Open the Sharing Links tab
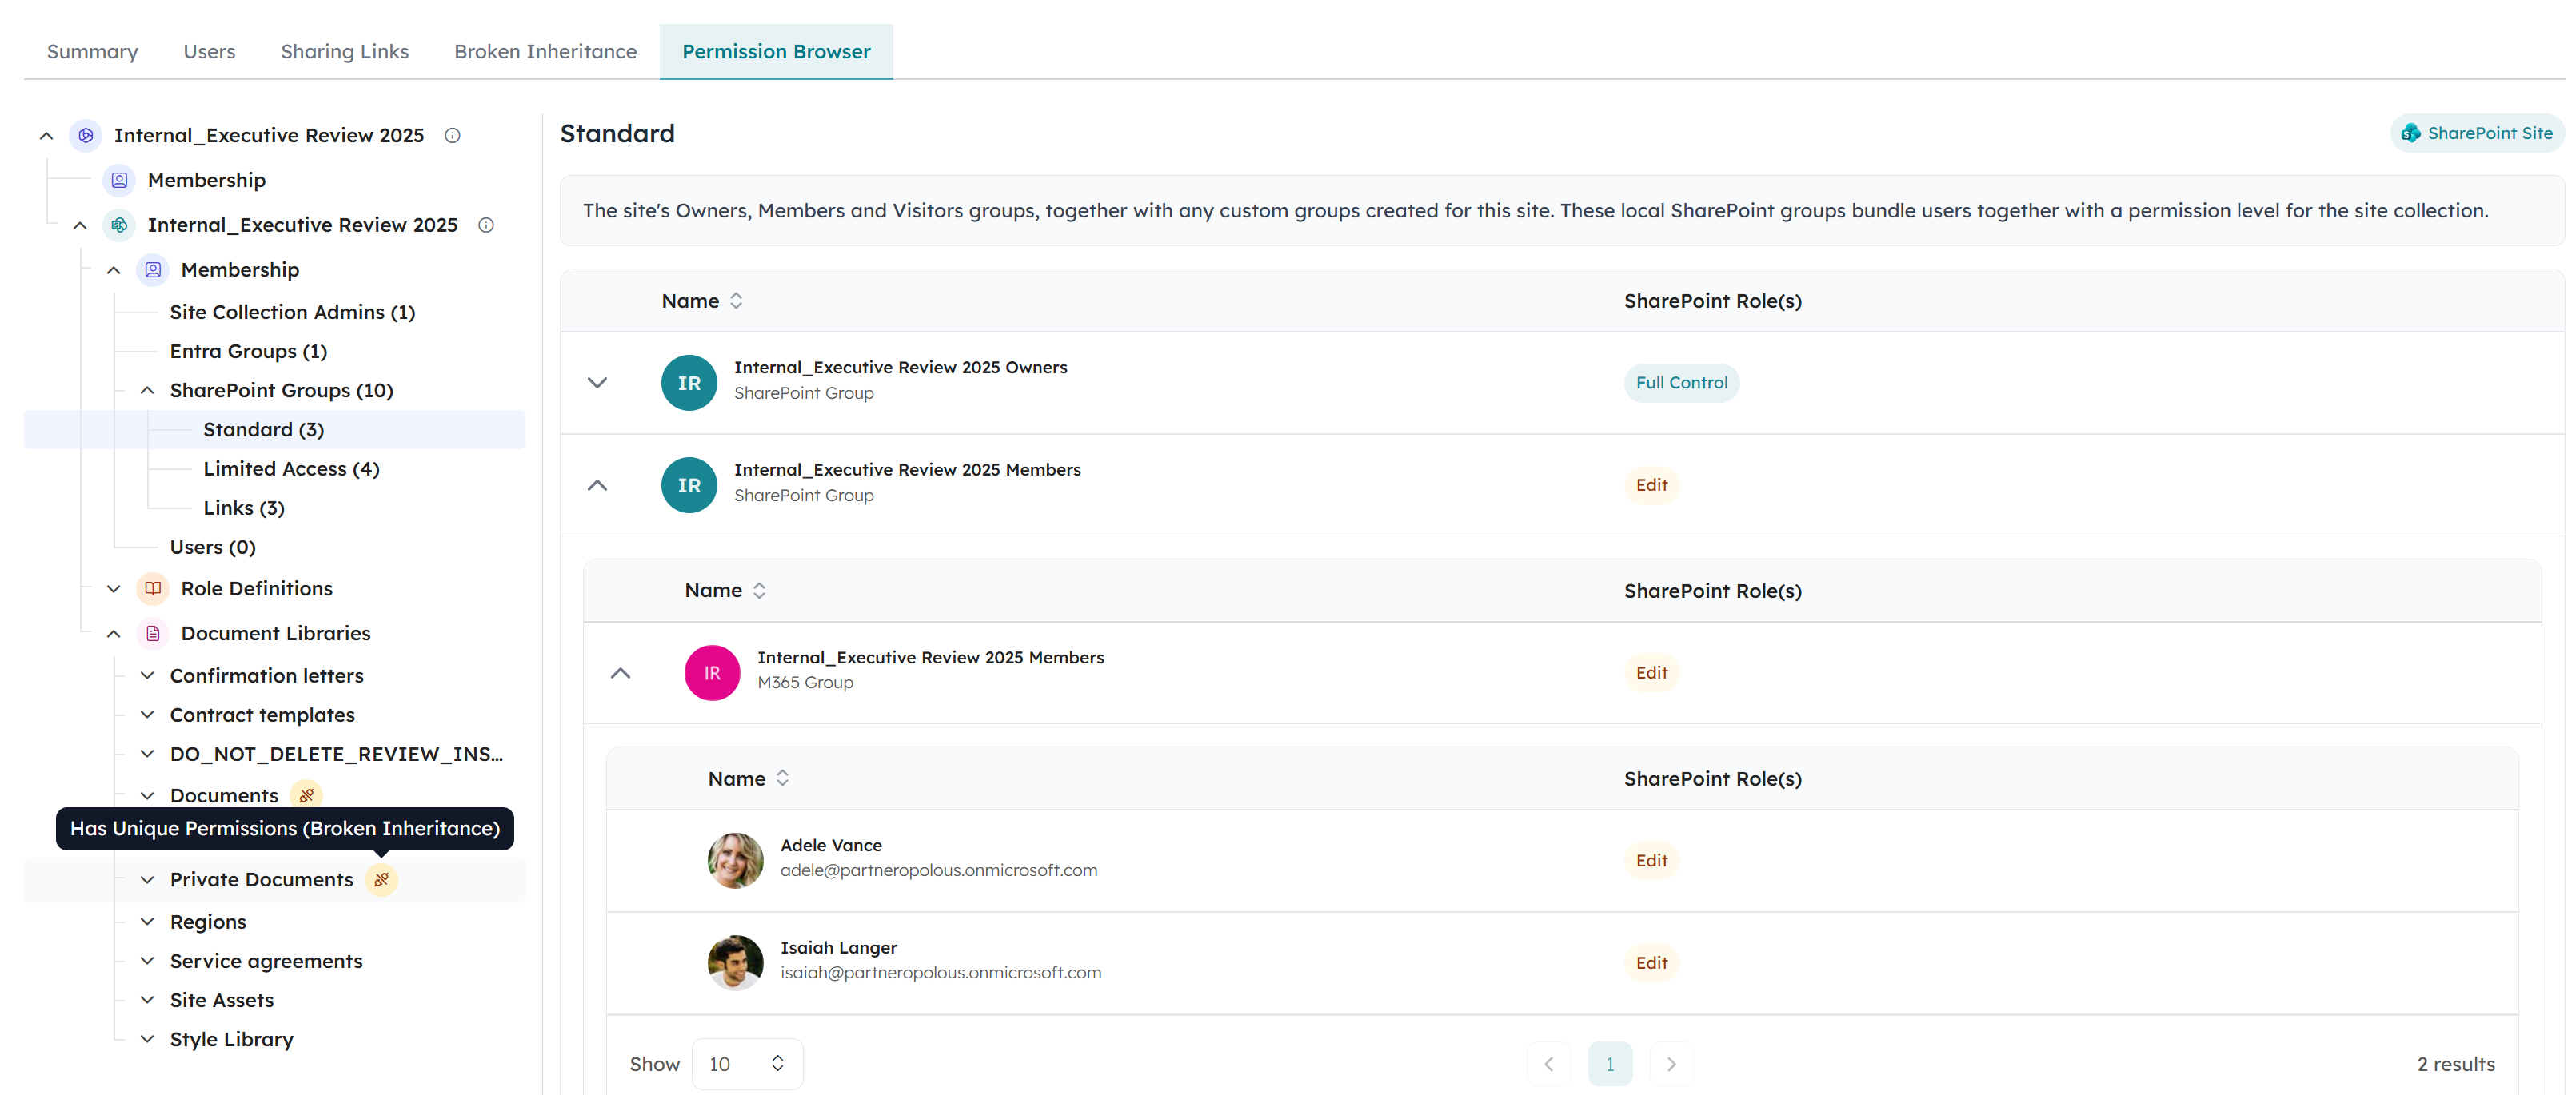This screenshot has height=1095, width=2576. (x=344, y=51)
